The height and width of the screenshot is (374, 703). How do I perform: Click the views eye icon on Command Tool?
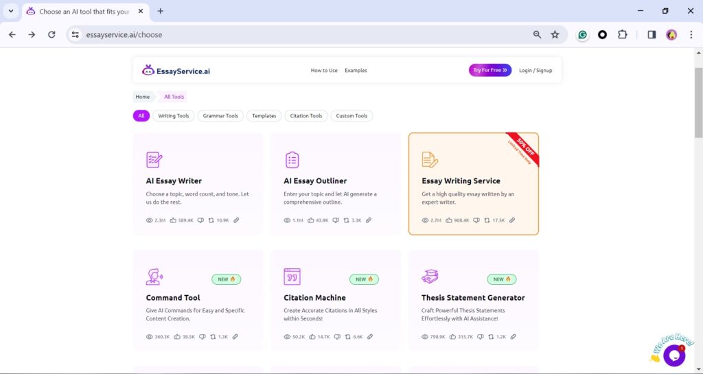coord(149,337)
